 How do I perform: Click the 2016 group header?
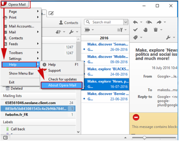(x=105, y=38)
